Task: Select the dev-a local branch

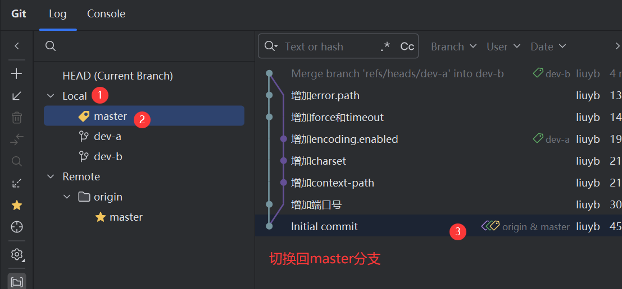Action: (107, 136)
